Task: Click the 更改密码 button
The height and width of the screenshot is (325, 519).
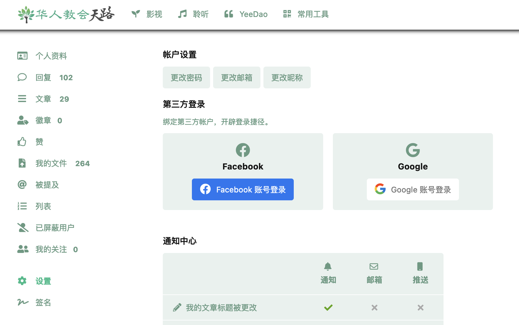Action: tap(186, 77)
